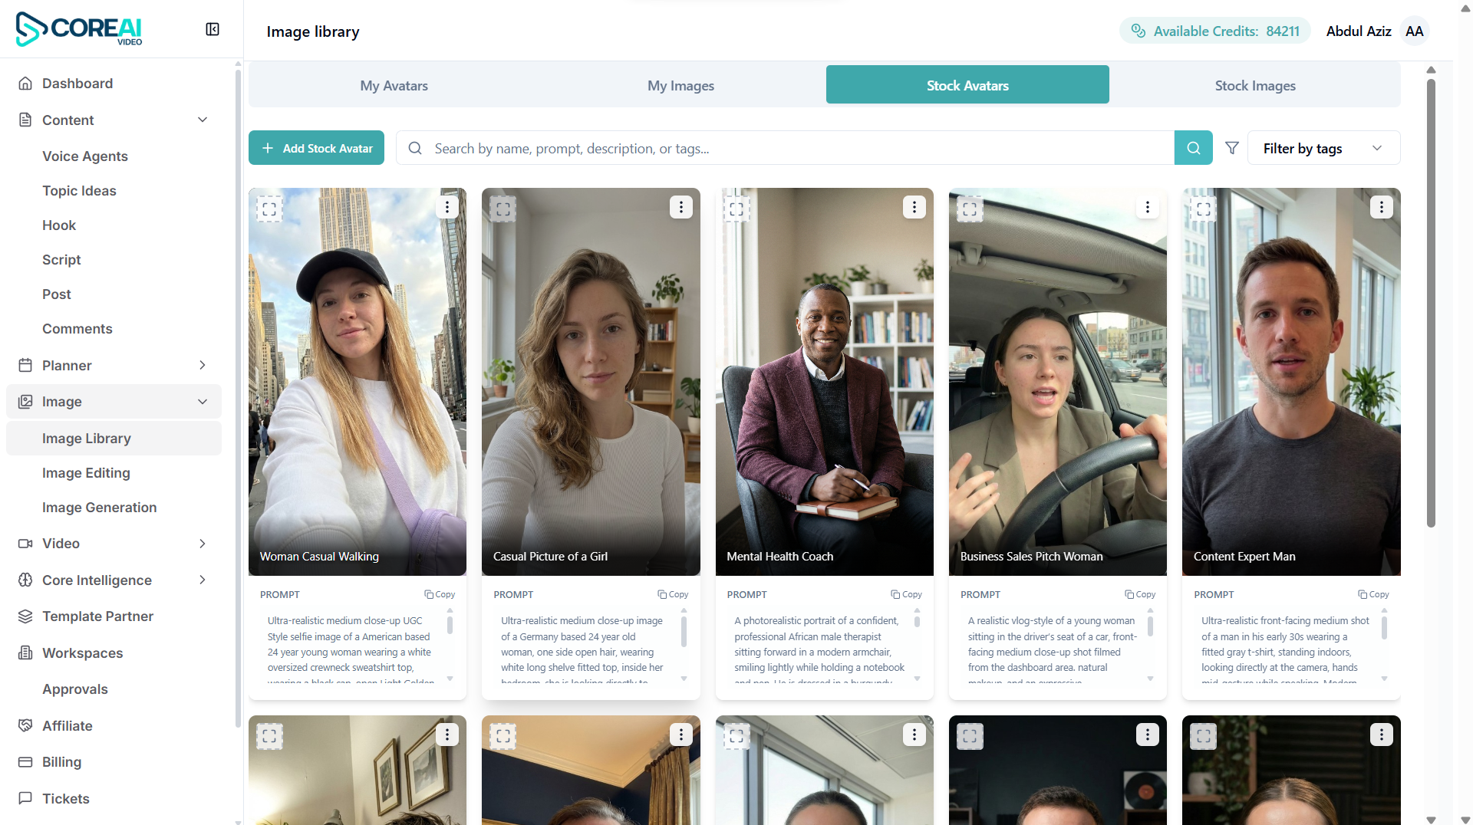Open the Image Generation page
This screenshot has width=1473, height=825.
click(x=99, y=507)
